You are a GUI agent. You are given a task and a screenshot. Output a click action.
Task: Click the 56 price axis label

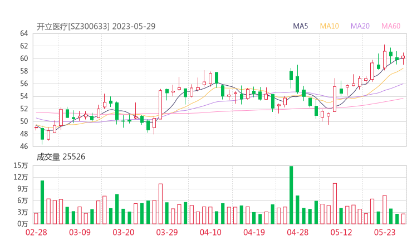[x=24, y=84]
